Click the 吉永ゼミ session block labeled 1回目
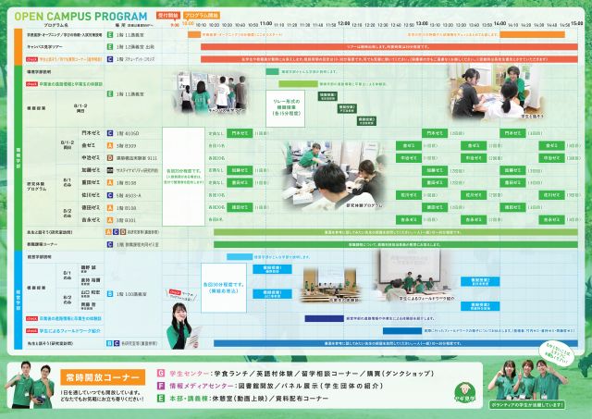Image resolution: width=592 pixels, height=419 pixels. pyautogui.click(x=409, y=220)
